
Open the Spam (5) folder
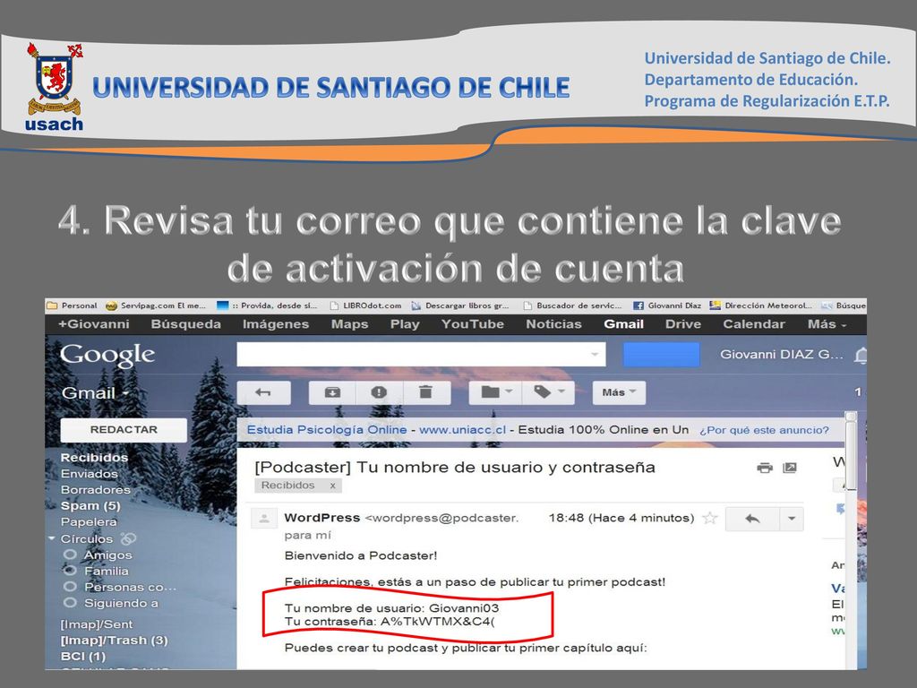pyautogui.click(x=90, y=506)
